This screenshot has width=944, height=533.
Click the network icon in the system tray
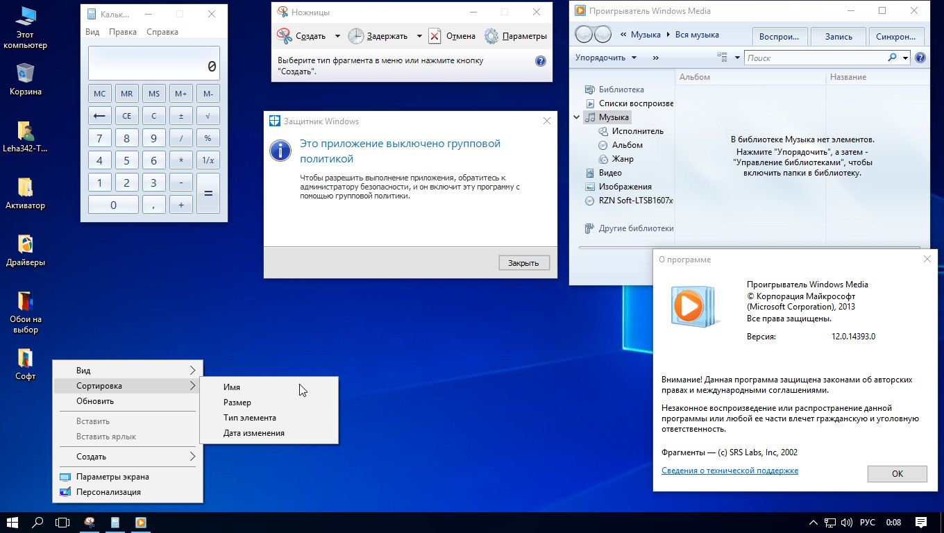point(830,523)
